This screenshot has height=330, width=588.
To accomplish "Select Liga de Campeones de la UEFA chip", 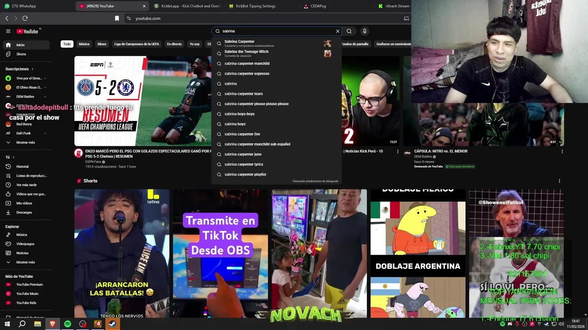I will click(x=136, y=44).
